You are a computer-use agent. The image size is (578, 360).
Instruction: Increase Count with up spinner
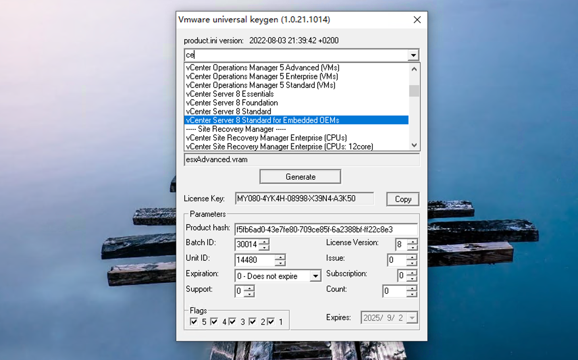412,288
